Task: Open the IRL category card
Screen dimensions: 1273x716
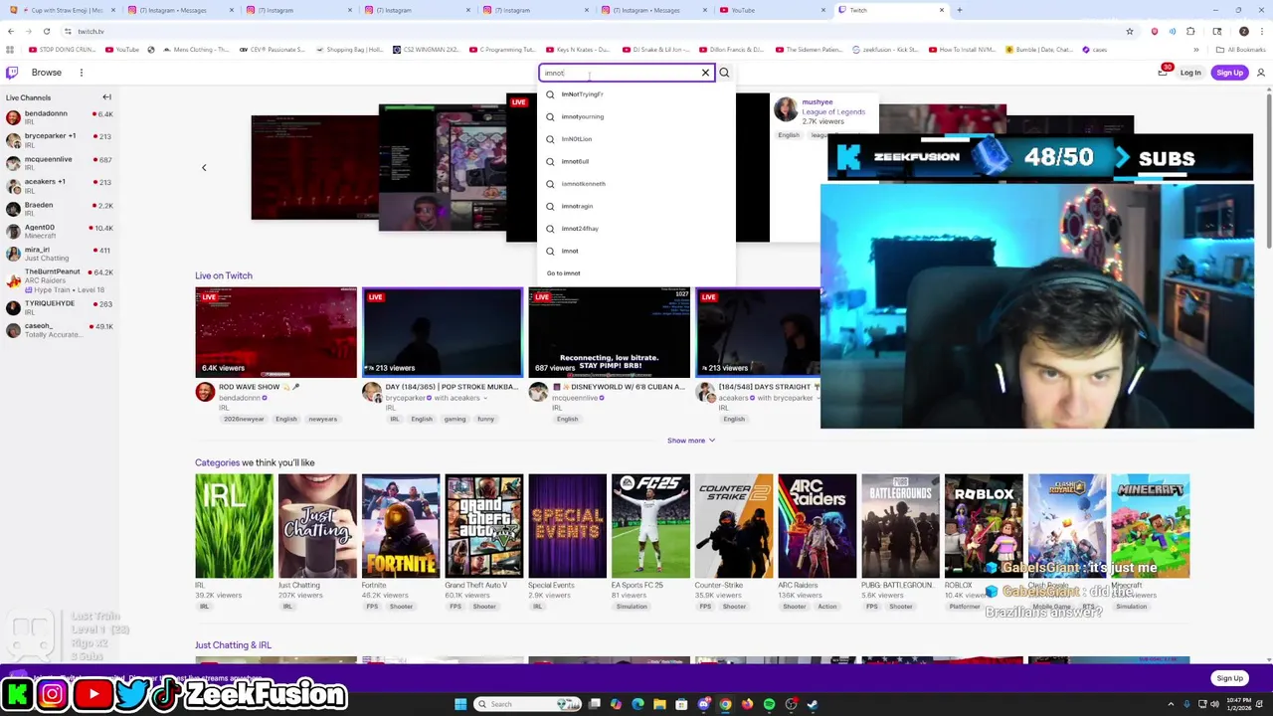Action: (234, 526)
